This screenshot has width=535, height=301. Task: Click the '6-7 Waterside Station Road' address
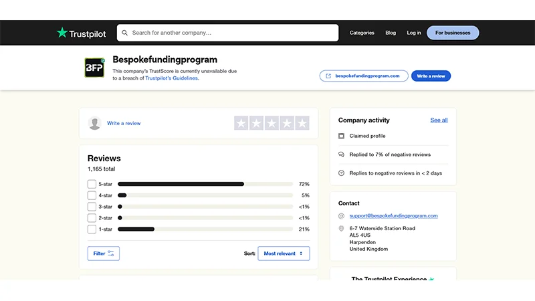(x=382, y=228)
